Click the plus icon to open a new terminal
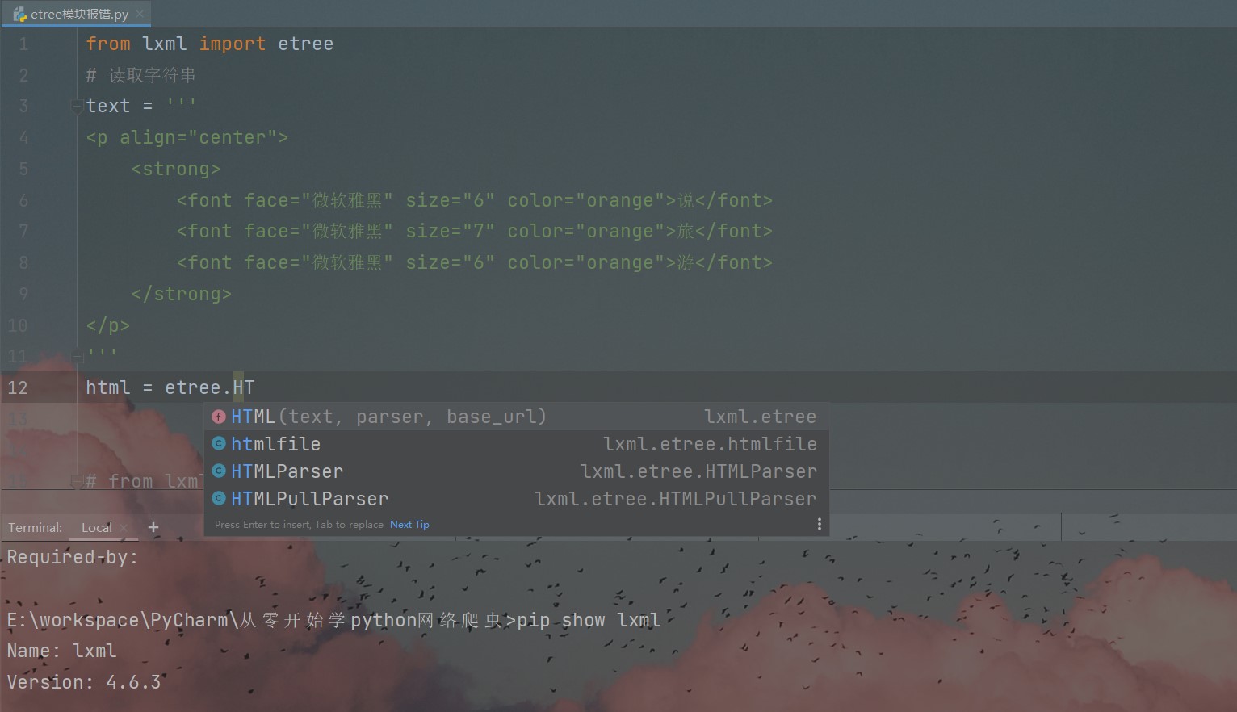Screen dimensions: 1237x712 pos(153,526)
